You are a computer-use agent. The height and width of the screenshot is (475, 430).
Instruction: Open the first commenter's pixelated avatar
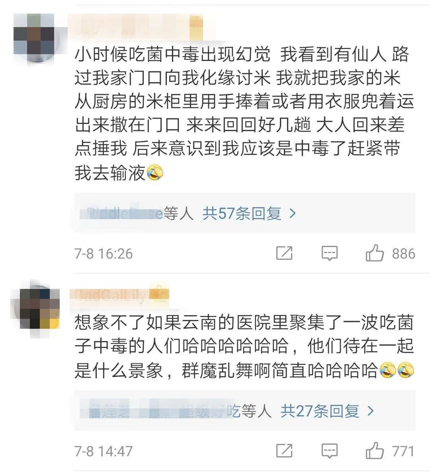[36, 38]
